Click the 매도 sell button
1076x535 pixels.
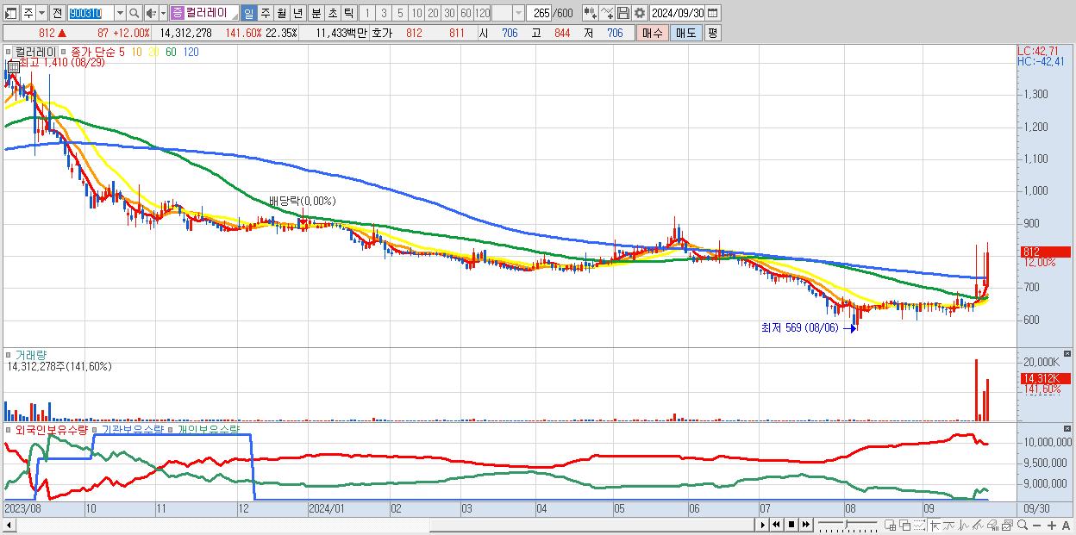click(686, 33)
